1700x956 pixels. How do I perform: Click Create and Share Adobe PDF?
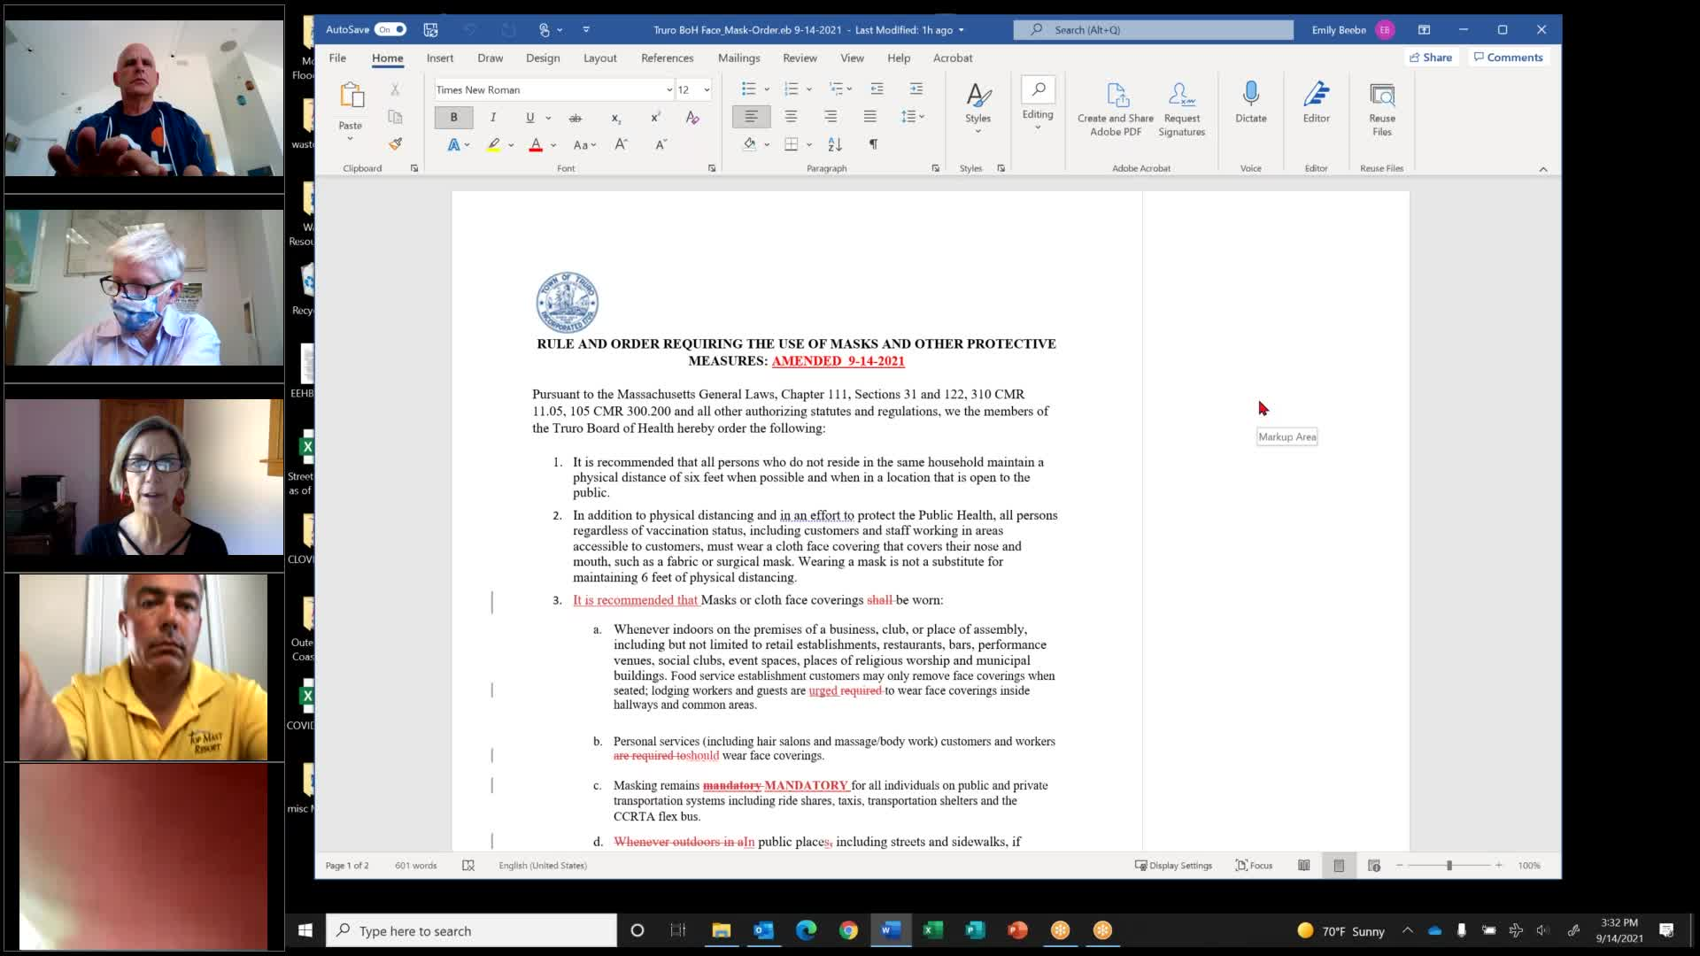pos(1115,106)
